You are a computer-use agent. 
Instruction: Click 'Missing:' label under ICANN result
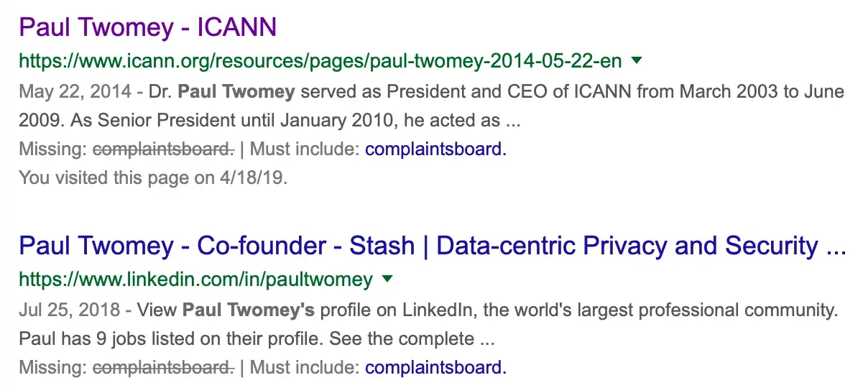click(x=54, y=149)
